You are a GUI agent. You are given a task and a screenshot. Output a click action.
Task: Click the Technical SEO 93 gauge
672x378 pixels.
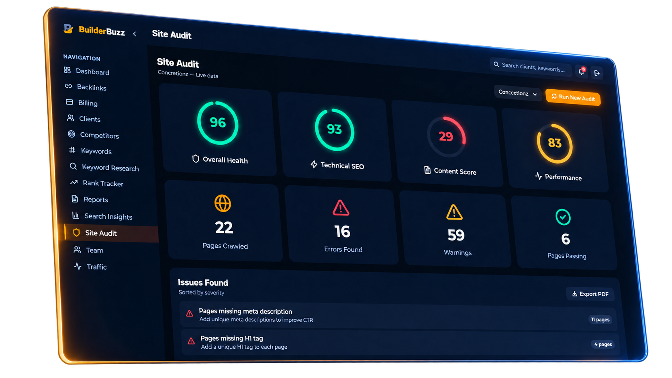pyautogui.click(x=334, y=129)
